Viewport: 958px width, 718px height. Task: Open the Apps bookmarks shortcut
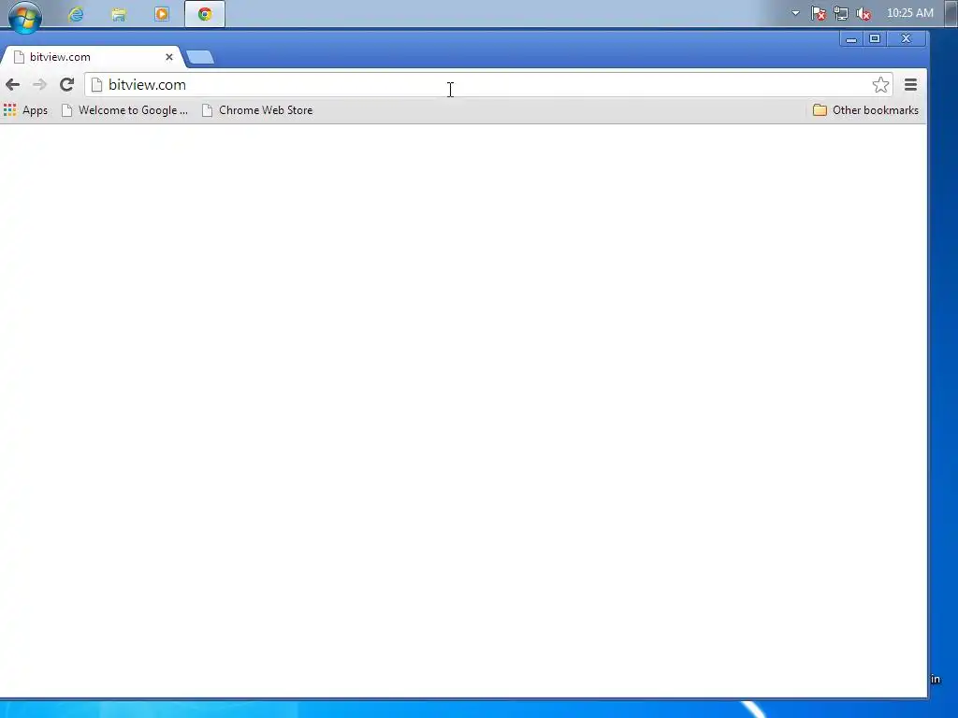25,110
